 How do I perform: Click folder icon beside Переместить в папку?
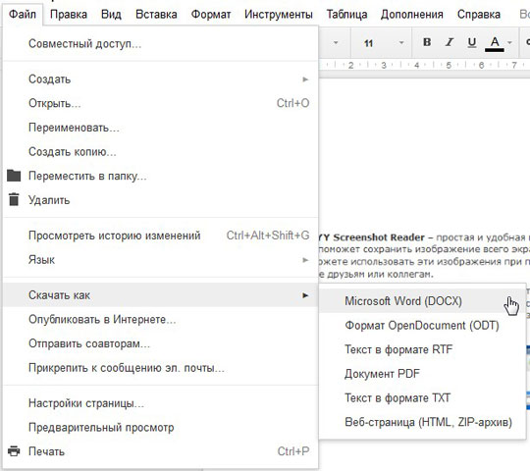[14, 176]
